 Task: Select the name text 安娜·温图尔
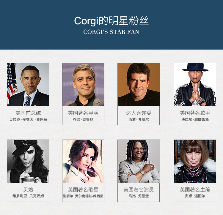coord(195,196)
